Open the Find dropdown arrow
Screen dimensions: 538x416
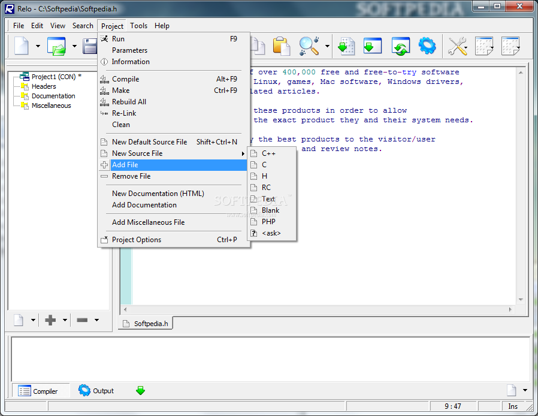[327, 46]
